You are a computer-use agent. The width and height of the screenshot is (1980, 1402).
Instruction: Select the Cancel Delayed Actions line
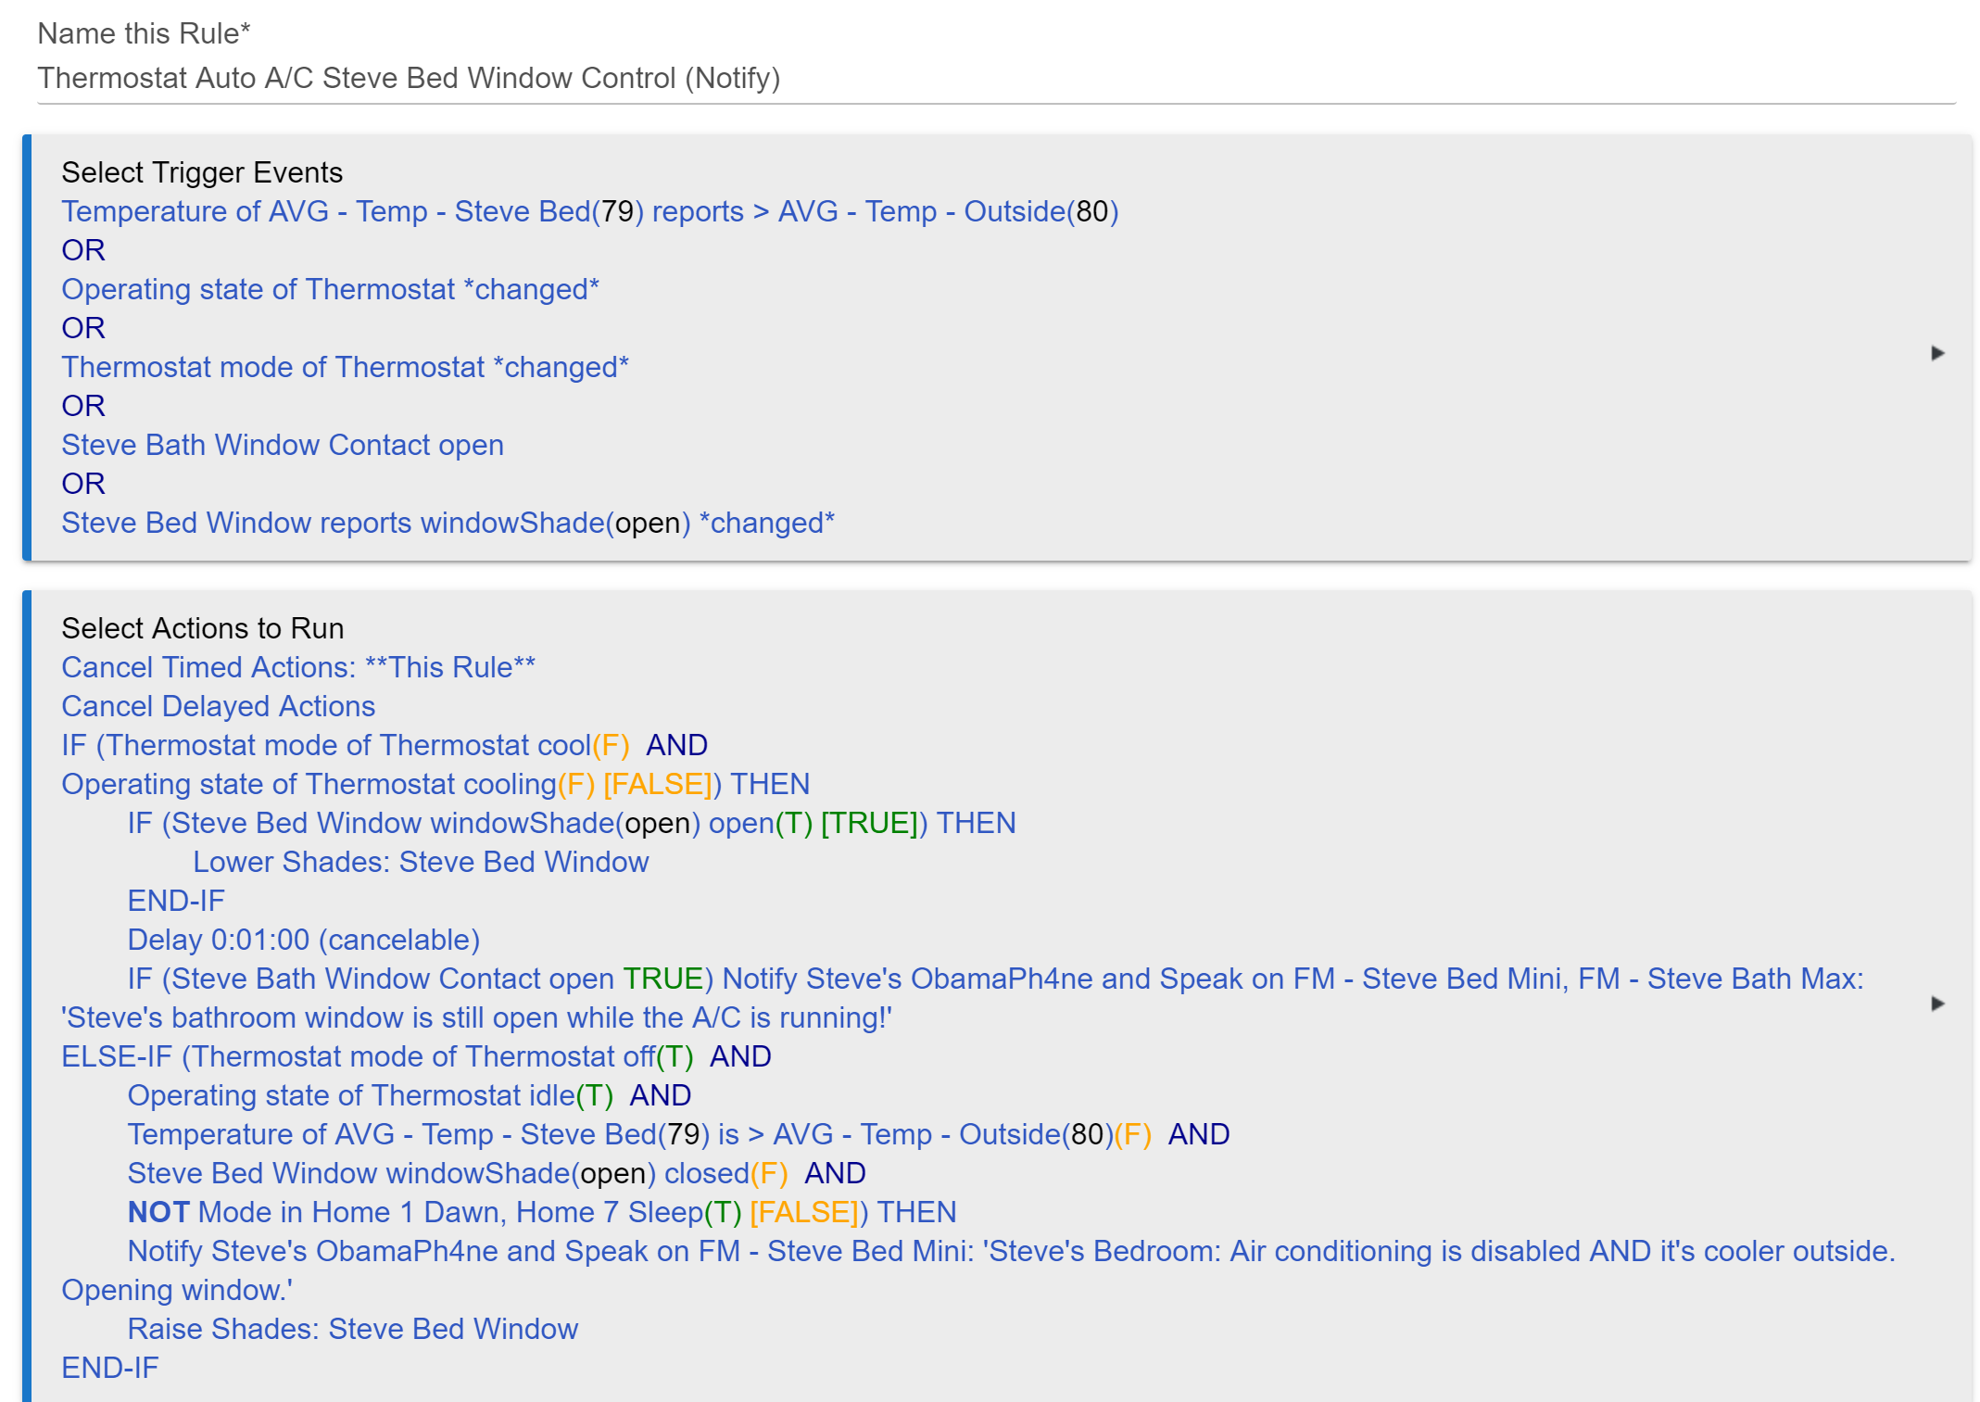click(x=218, y=706)
